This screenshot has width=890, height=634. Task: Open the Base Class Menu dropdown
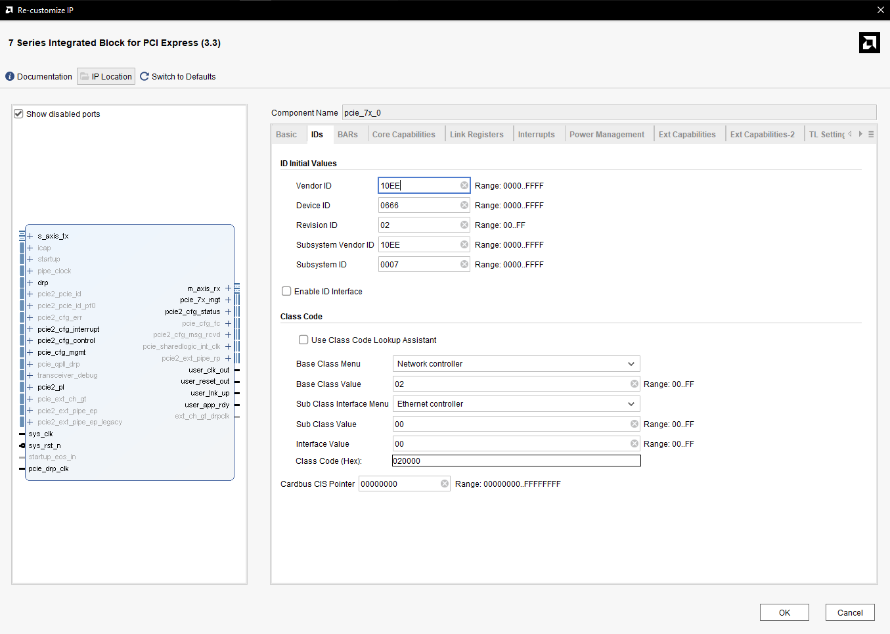pyautogui.click(x=631, y=364)
